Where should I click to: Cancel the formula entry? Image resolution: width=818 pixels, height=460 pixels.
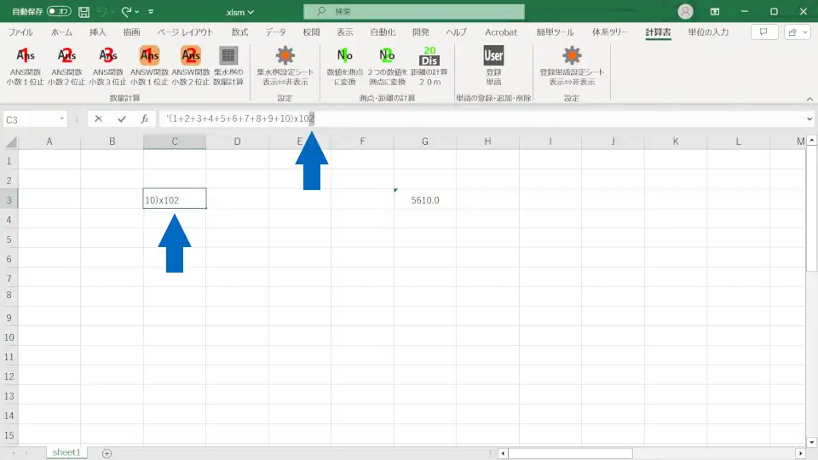[x=99, y=119]
